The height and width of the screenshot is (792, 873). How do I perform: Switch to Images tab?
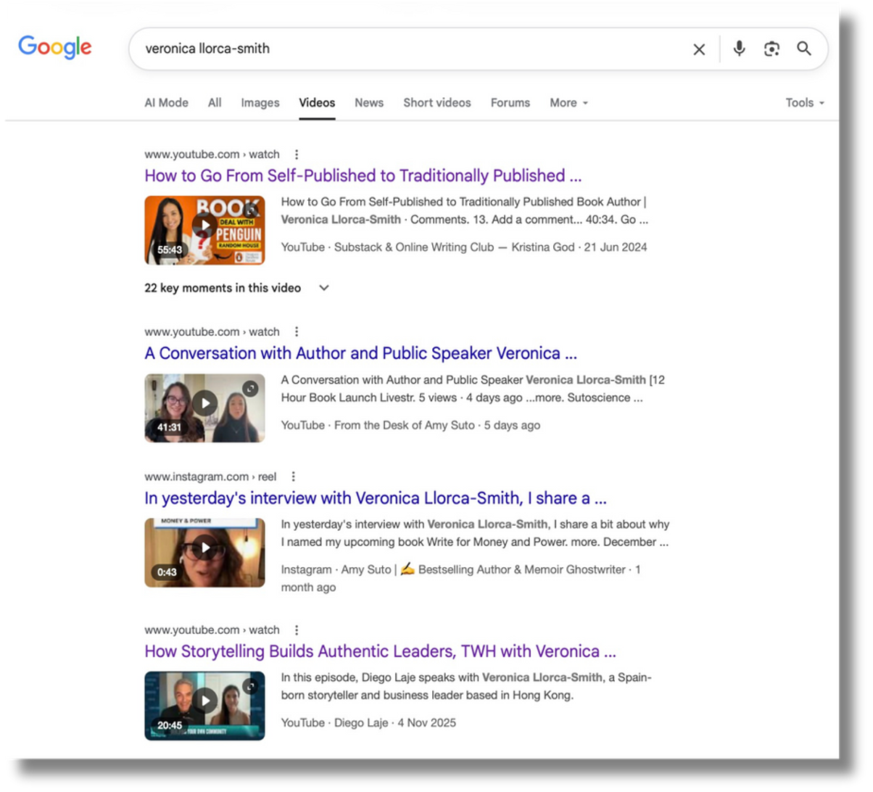pos(260,103)
